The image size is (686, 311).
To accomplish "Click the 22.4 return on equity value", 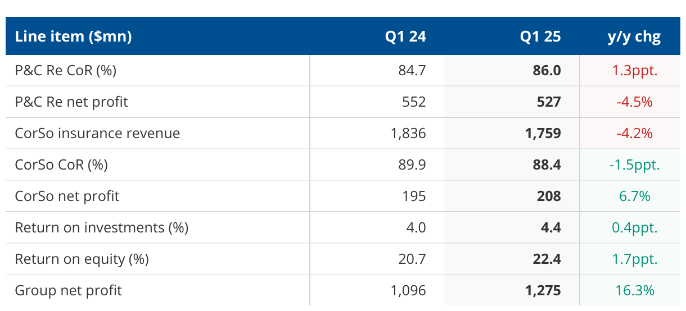I will coord(547,259).
